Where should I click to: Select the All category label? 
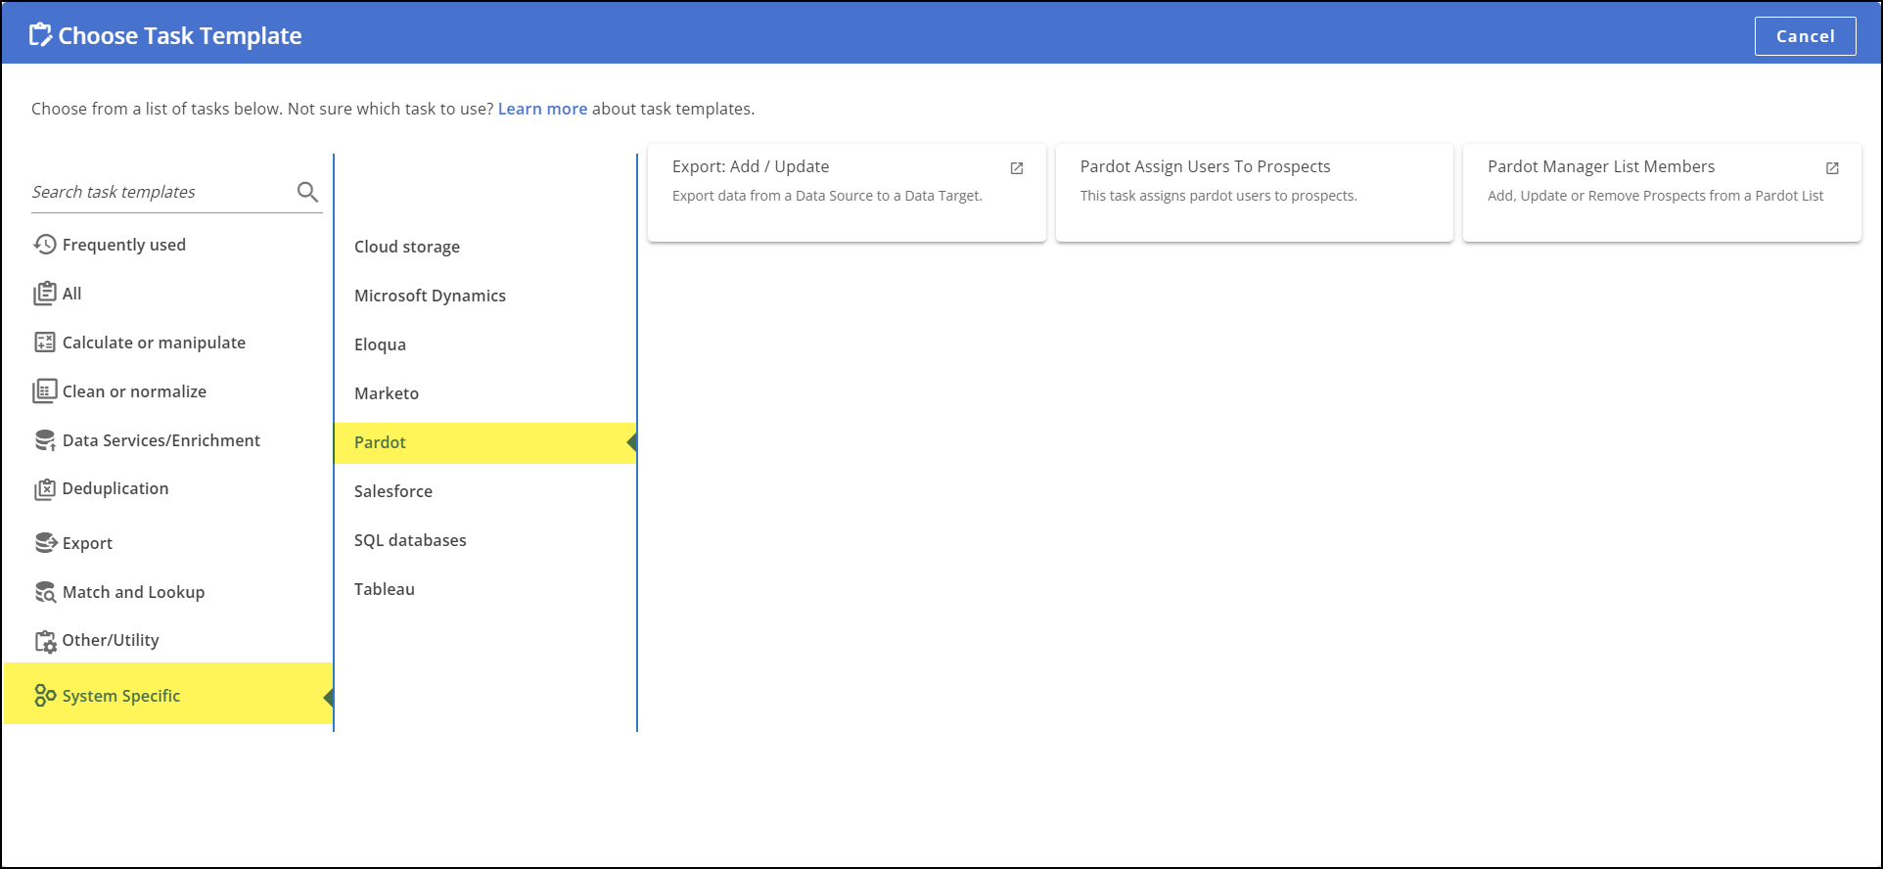tap(72, 294)
